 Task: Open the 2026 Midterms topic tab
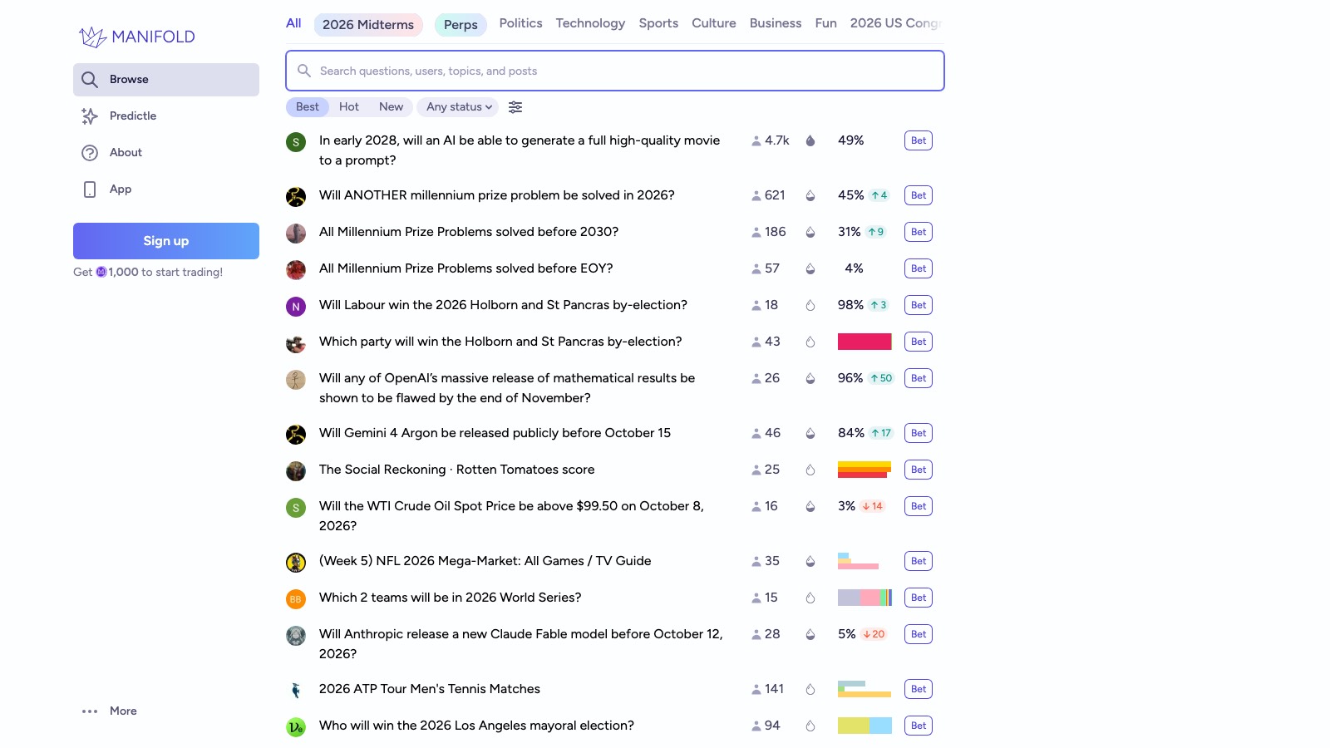click(x=368, y=25)
